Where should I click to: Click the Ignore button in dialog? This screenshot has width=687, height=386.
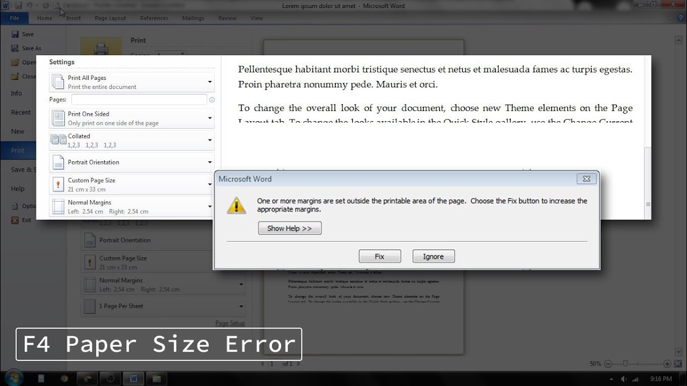pos(433,256)
